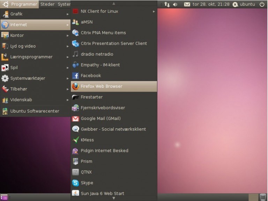Expand the Systemværktøjer submenu arrow

pos(68,79)
